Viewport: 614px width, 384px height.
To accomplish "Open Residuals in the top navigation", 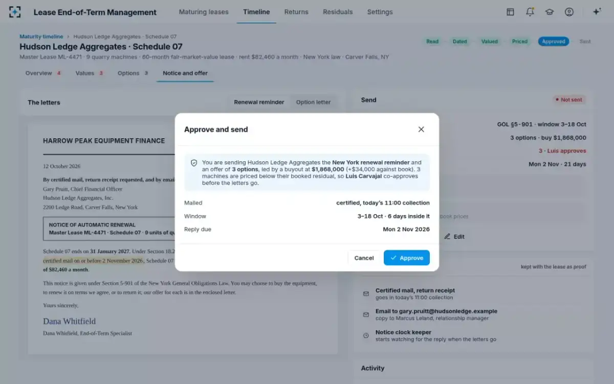I will coord(338,12).
